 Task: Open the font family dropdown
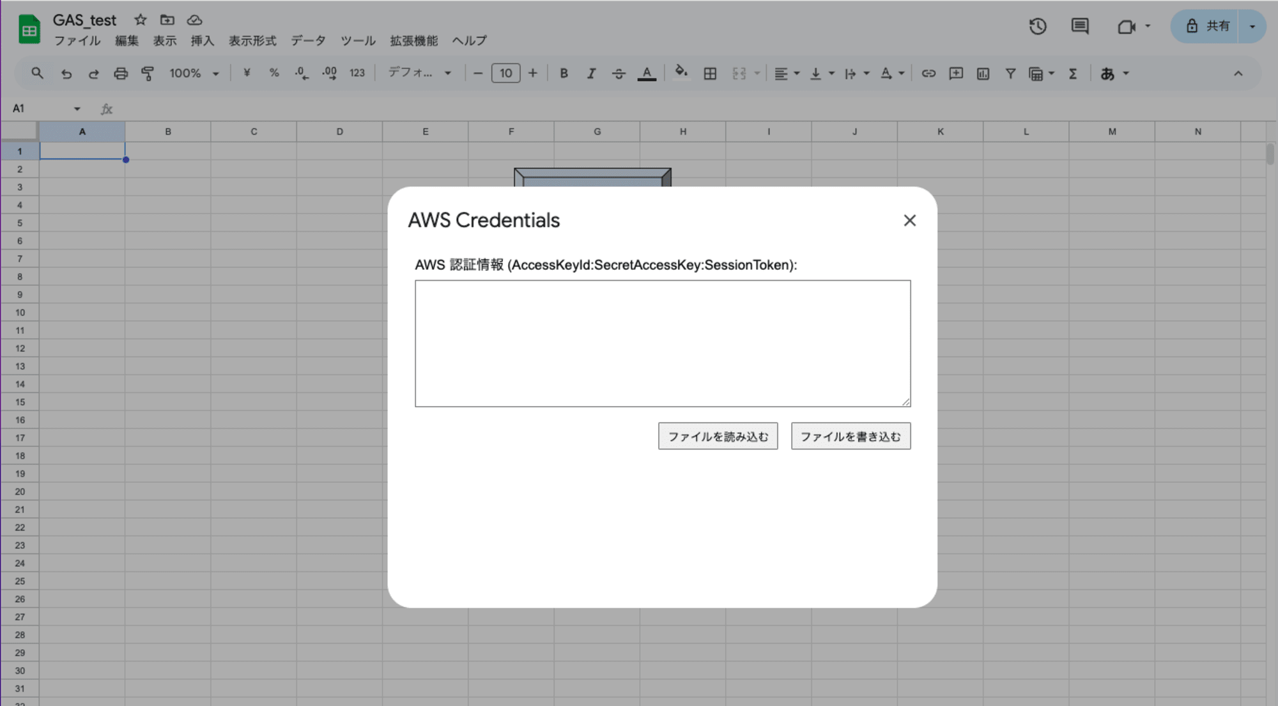(x=420, y=73)
